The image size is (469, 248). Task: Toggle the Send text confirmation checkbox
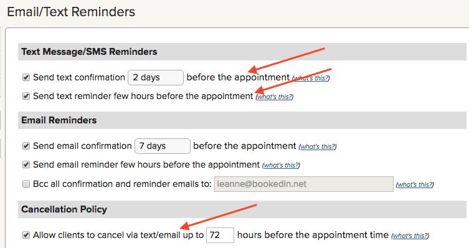pos(26,77)
